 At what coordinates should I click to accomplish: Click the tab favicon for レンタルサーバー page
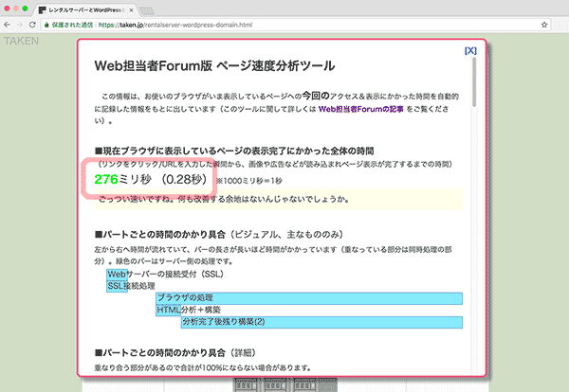[42, 10]
